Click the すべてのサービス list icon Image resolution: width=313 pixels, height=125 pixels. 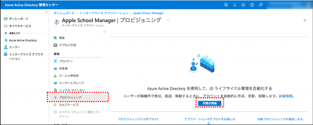6,26
